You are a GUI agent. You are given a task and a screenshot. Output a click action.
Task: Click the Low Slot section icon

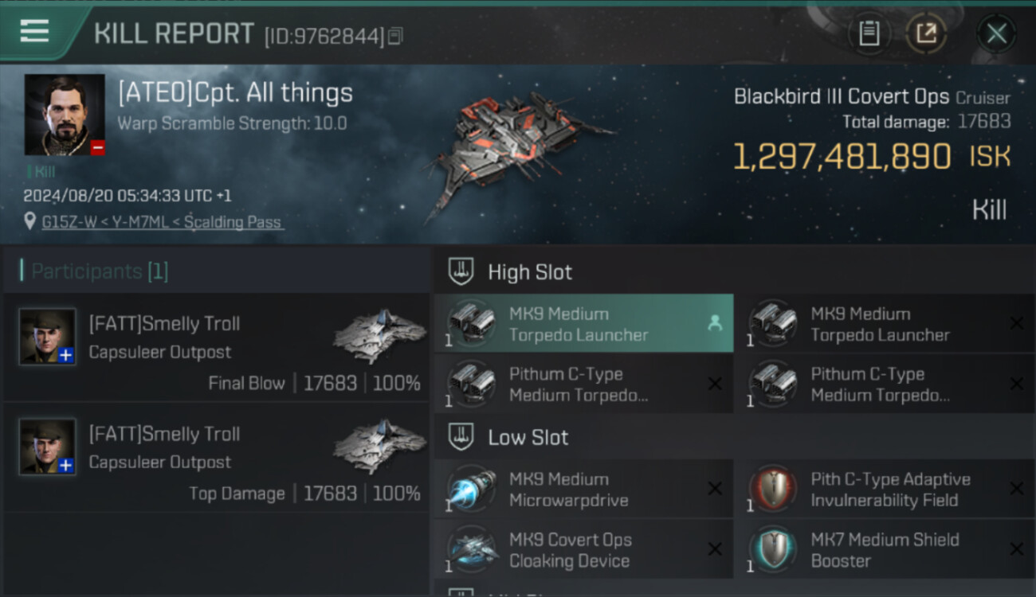462,437
